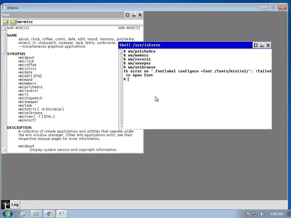Open the Windows Start orb

pyautogui.click(x=7, y=214)
